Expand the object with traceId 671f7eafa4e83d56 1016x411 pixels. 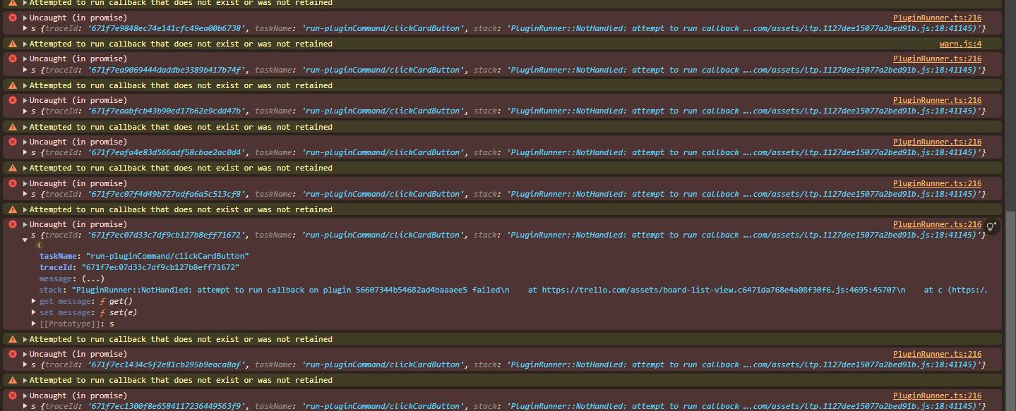tap(25, 153)
